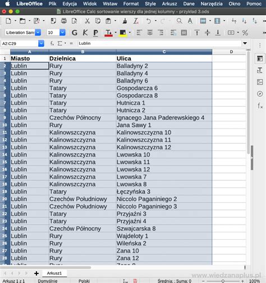Screen dimensions: 266x283
Task: Open Find and Replace magnifier icon
Action: [x=179, y=21]
